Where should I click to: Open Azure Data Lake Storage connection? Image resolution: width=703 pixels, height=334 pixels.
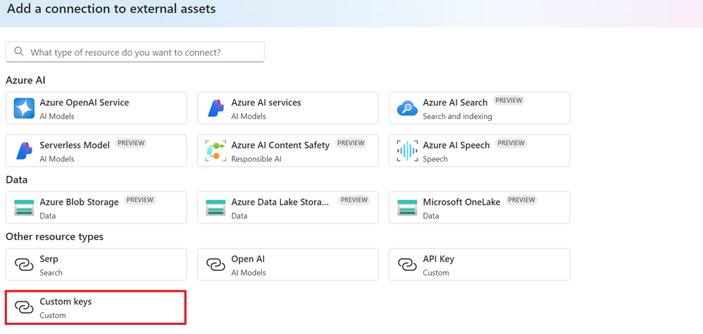click(x=288, y=207)
